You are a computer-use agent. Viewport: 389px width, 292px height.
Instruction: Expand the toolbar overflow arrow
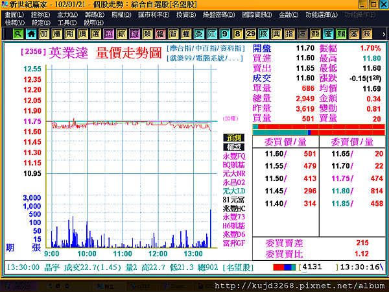click(384, 34)
